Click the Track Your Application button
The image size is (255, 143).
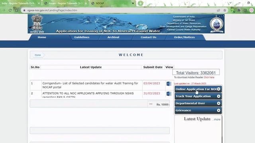198,96
